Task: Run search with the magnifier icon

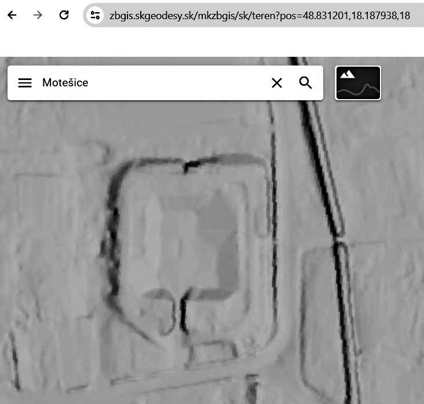Action: click(x=305, y=83)
